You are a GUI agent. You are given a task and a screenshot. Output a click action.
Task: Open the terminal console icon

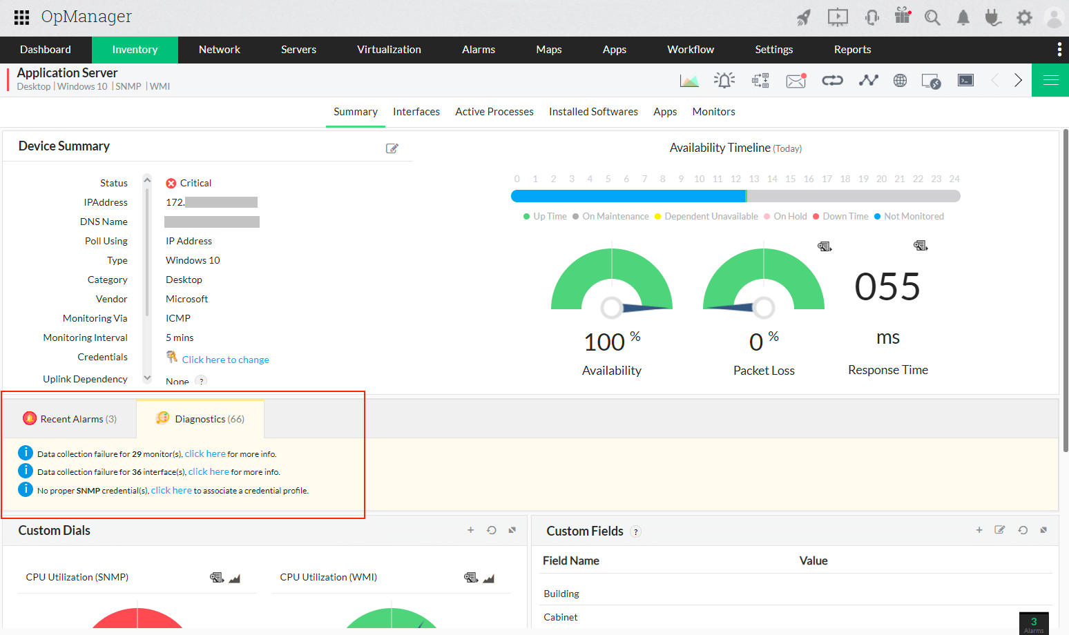pyautogui.click(x=965, y=81)
